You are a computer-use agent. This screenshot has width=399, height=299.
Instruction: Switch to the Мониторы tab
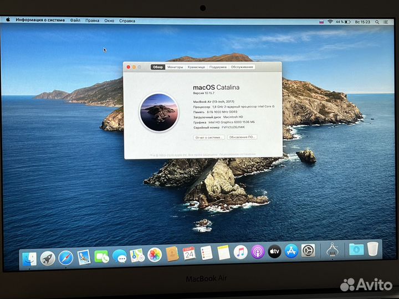(175, 67)
